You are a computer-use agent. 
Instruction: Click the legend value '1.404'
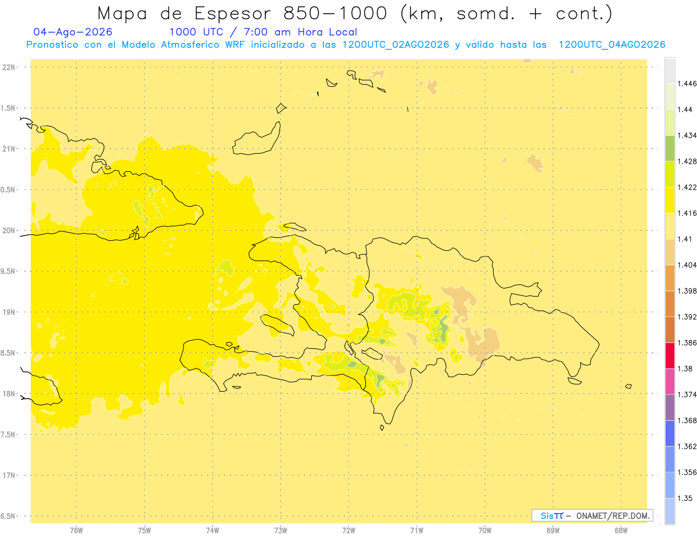point(687,265)
